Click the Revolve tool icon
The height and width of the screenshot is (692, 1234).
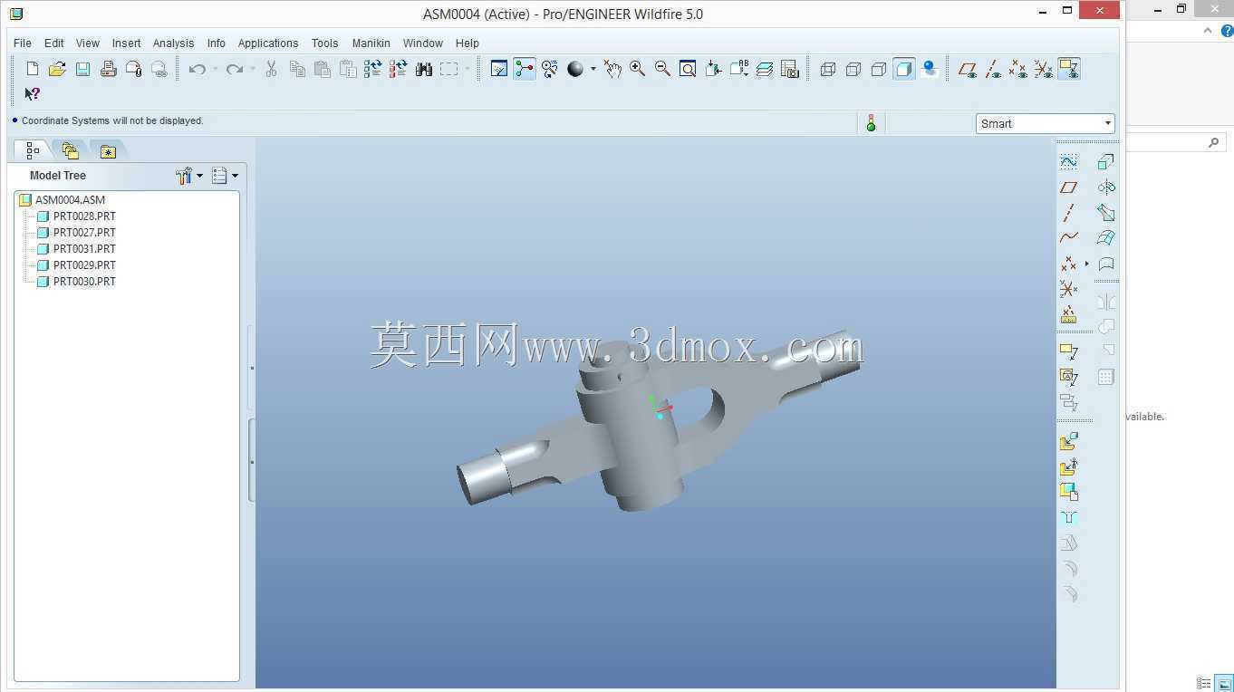coord(1105,187)
